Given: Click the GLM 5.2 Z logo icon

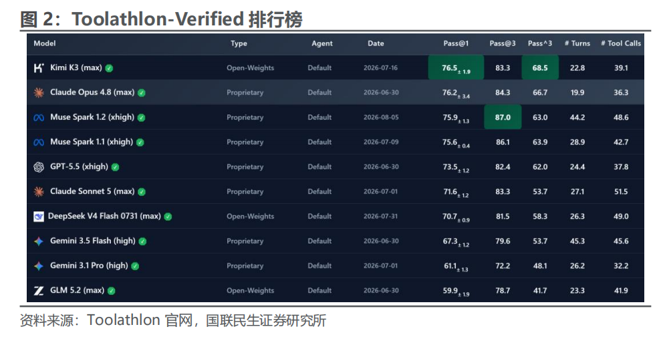Looking at the screenshot, I should 39,291.
